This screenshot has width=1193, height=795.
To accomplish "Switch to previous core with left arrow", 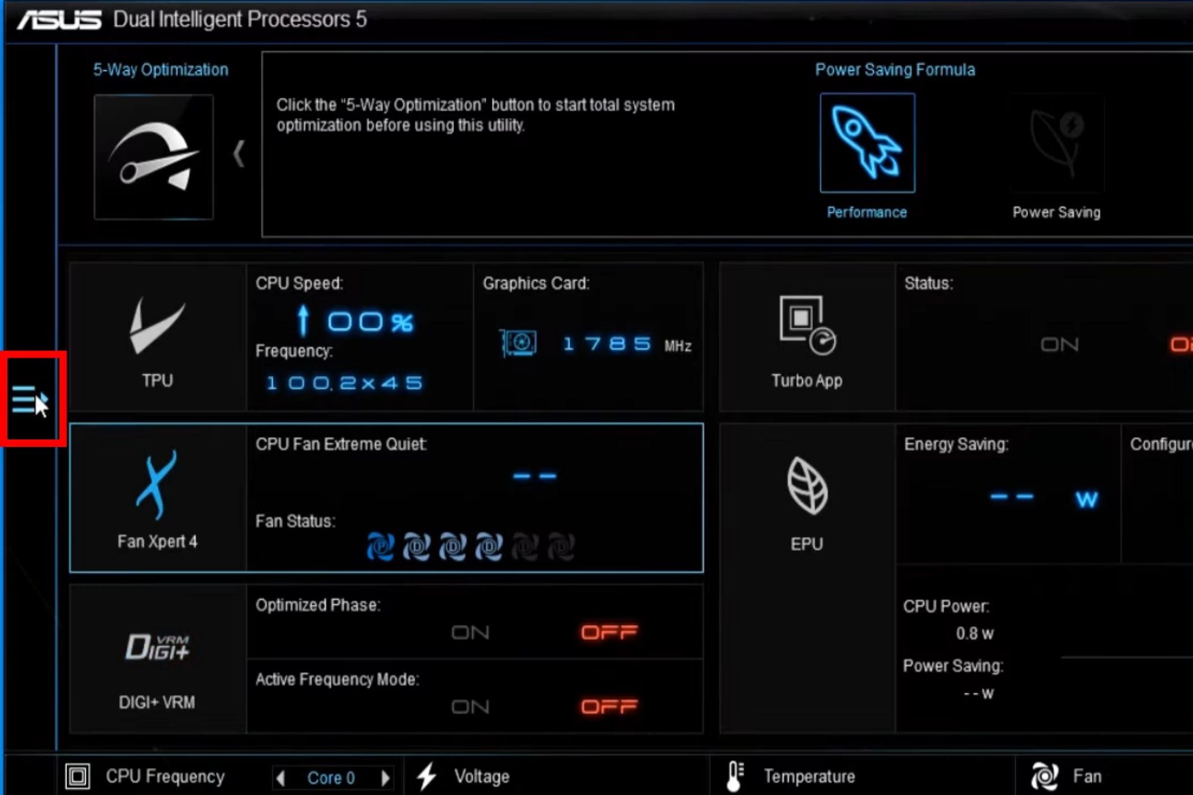I will [x=281, y=777].
